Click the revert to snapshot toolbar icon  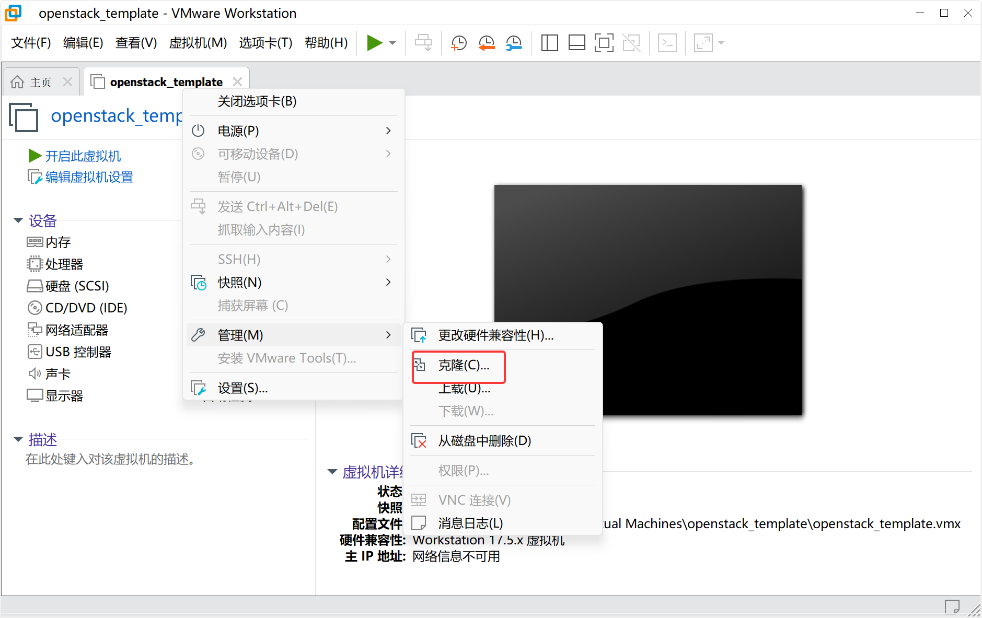[x=487, y=43]
